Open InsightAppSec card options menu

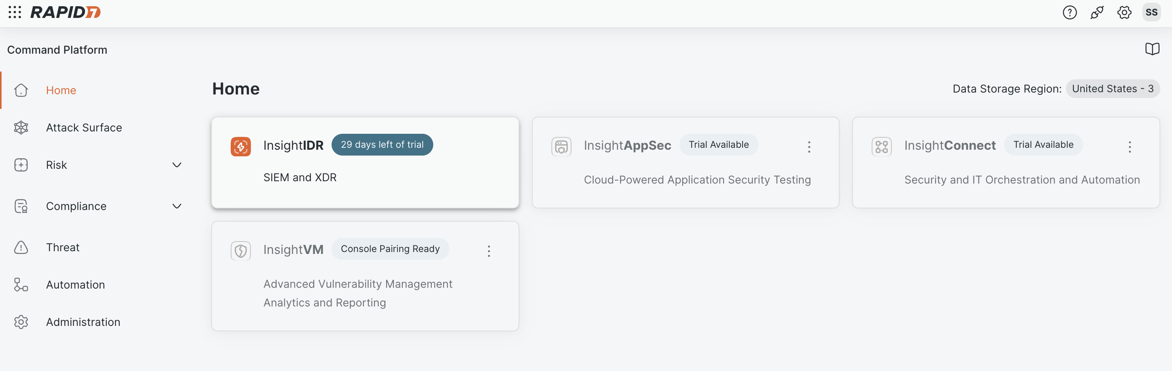[x=809, y=147]
